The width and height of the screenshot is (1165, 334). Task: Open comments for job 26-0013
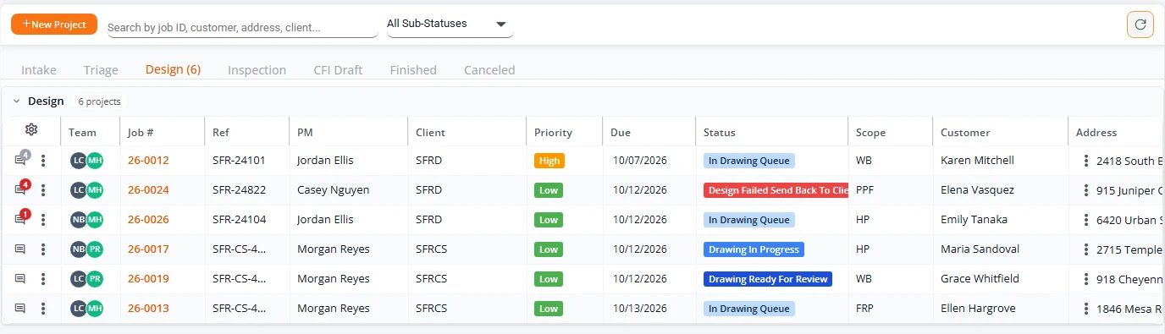pos(20,309)
